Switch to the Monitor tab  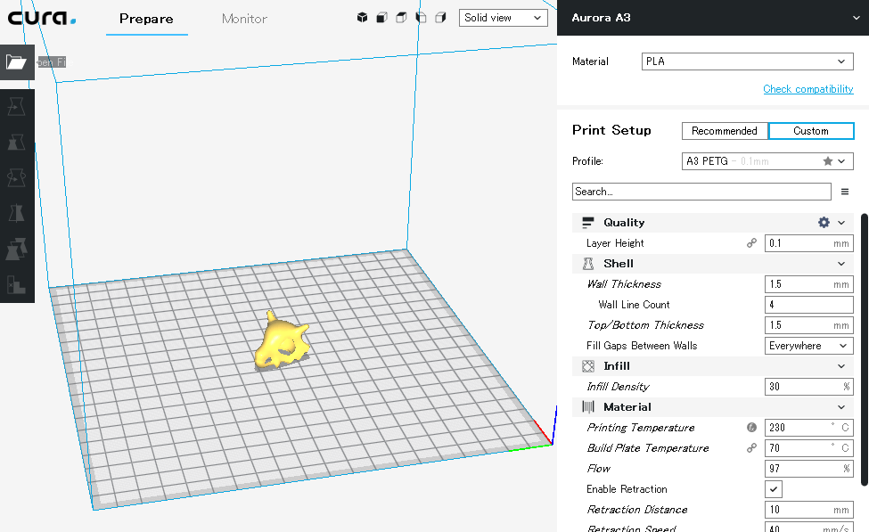point(244,19)
